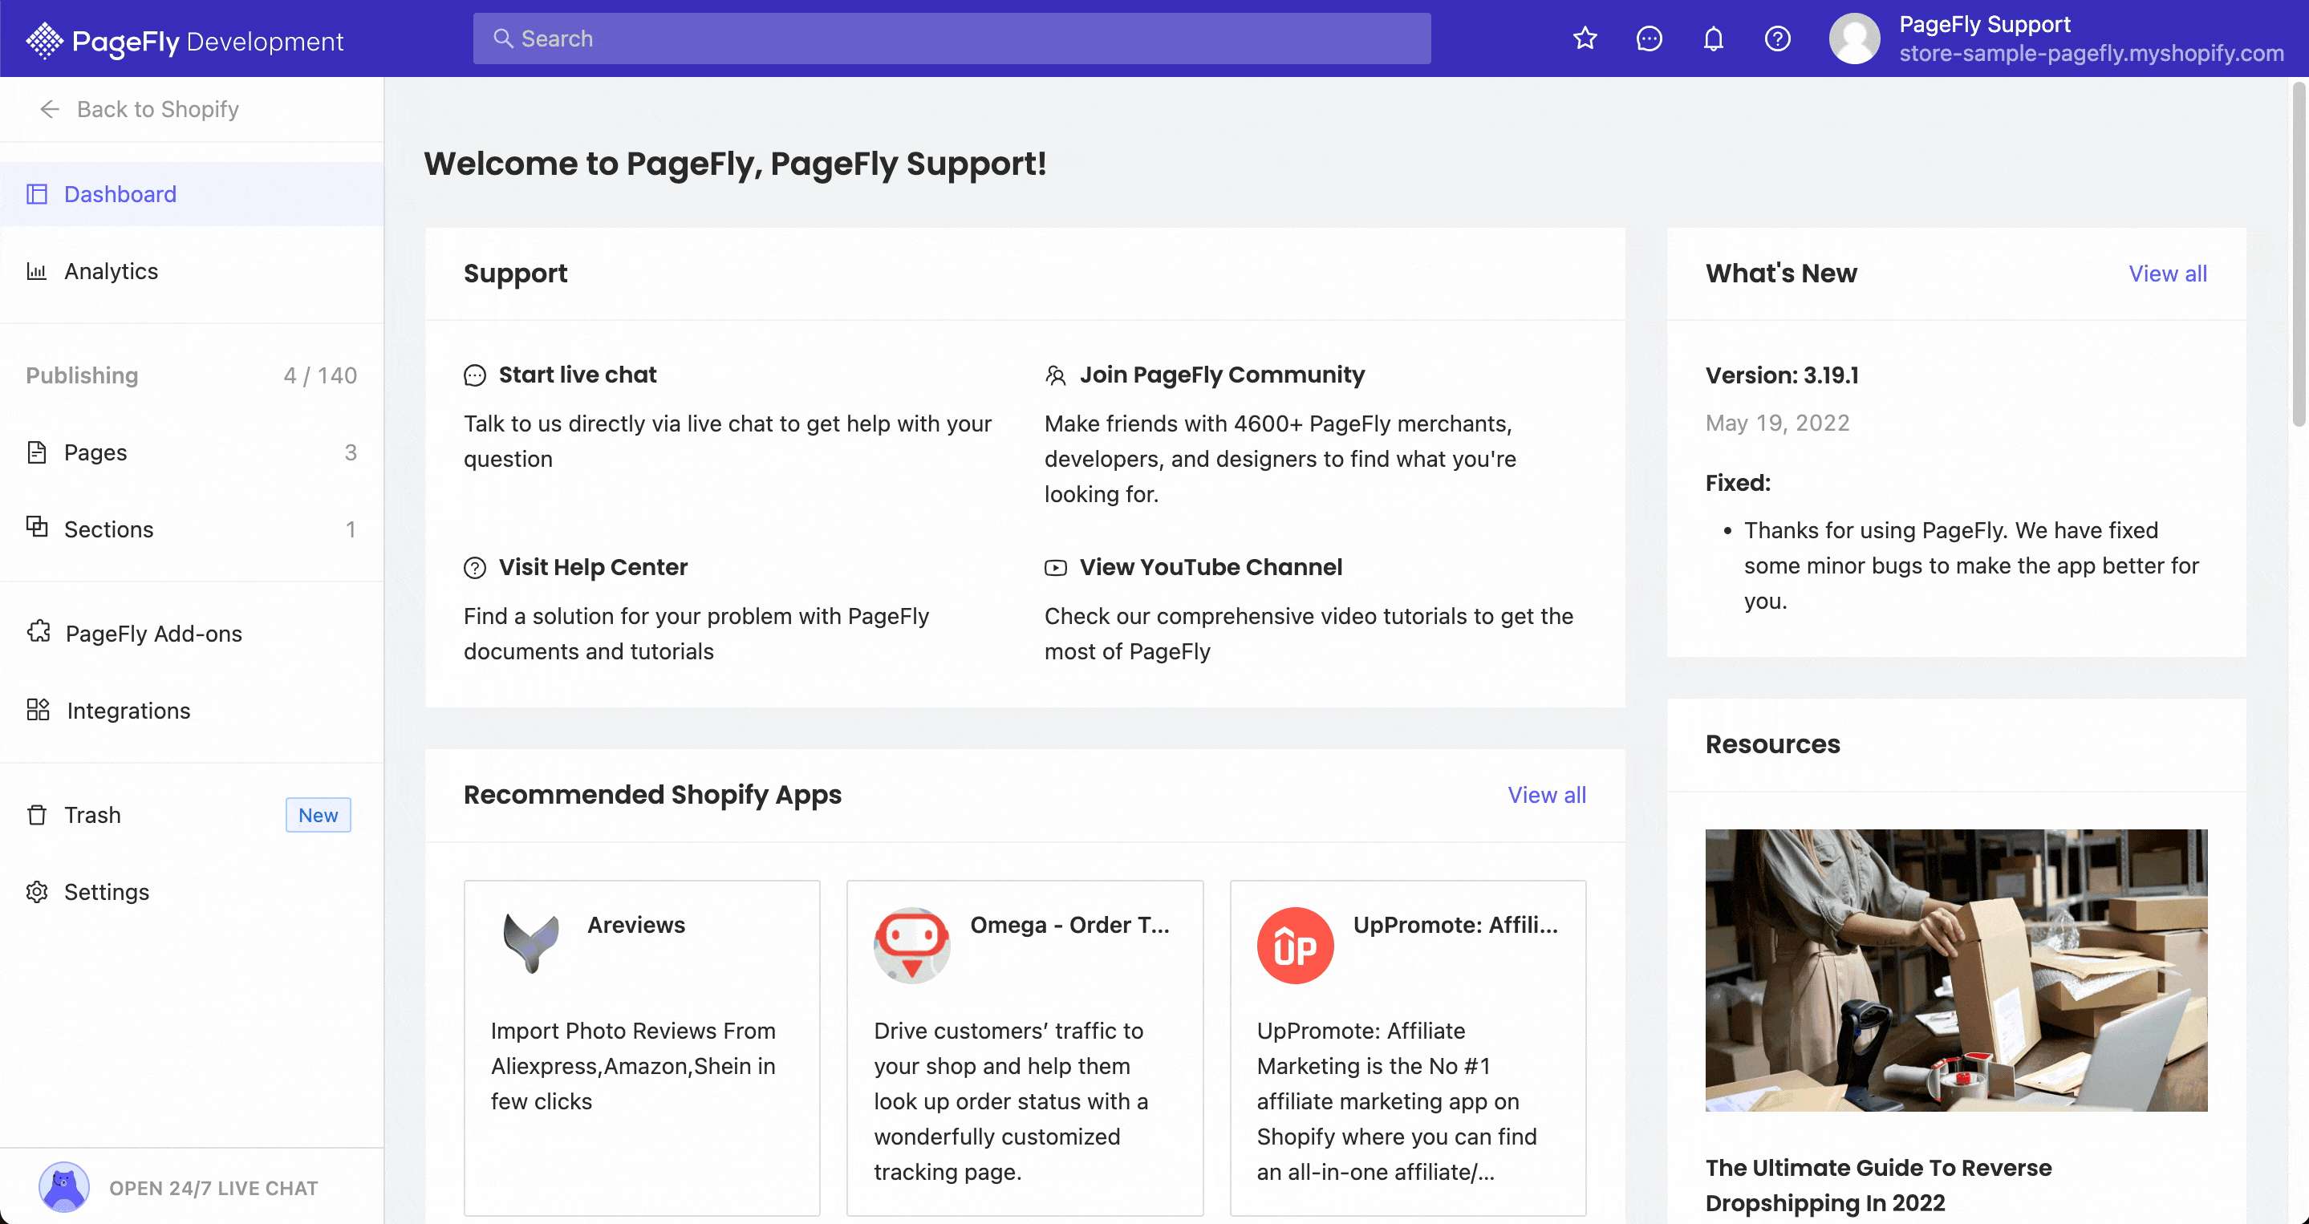Click the May 19, 2022 date
Viewport: 2309px width, 1224px height.
[1776, 423]
